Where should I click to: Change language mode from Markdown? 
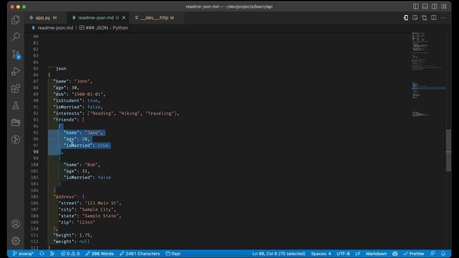click(376, 254)
